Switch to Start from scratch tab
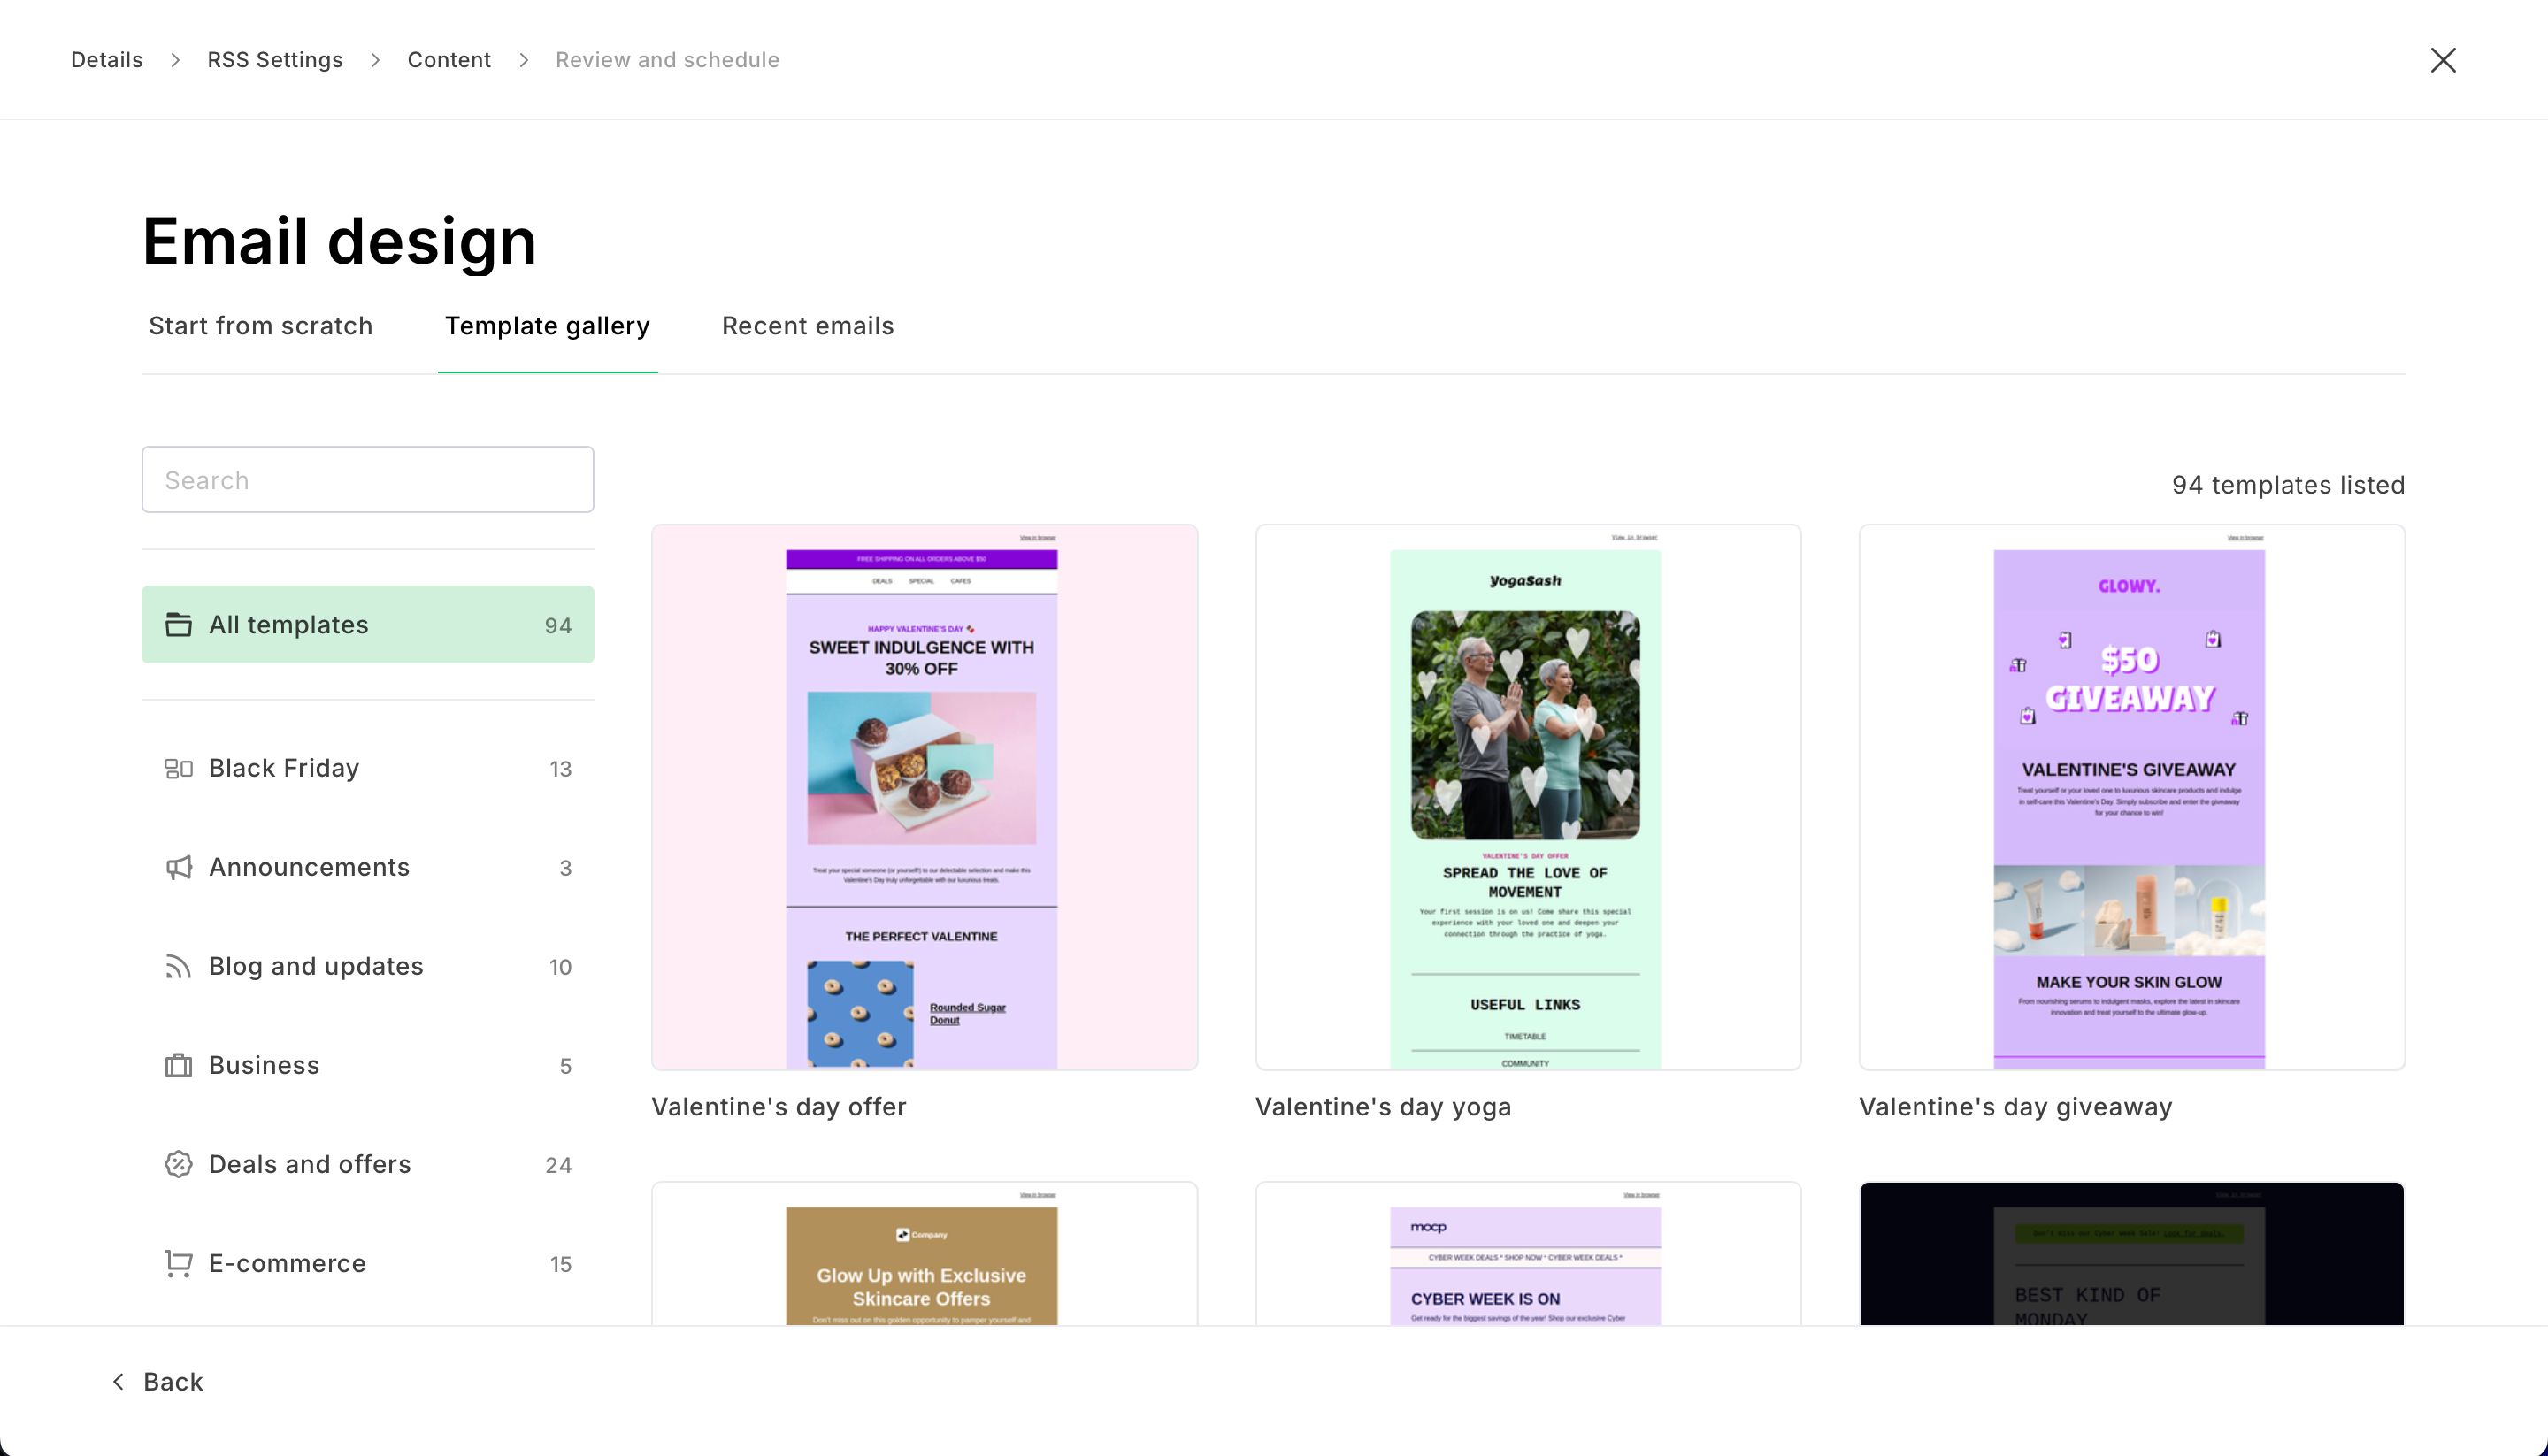 pyautogui.click(x=260, y=326)
